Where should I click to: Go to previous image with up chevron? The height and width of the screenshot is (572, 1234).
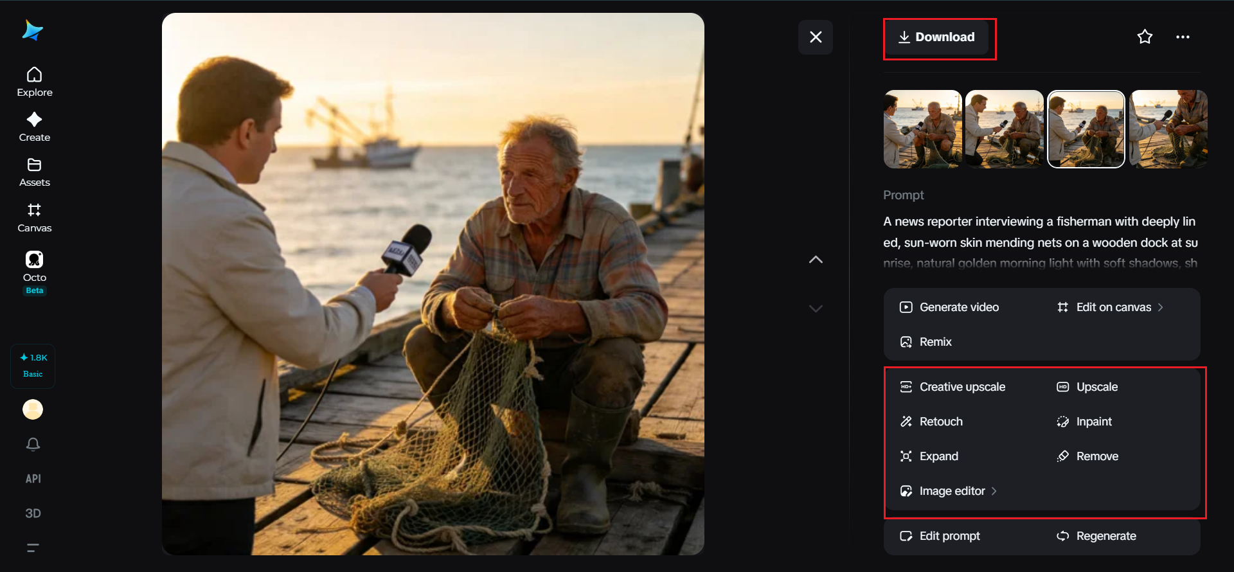tap(816, 260)
